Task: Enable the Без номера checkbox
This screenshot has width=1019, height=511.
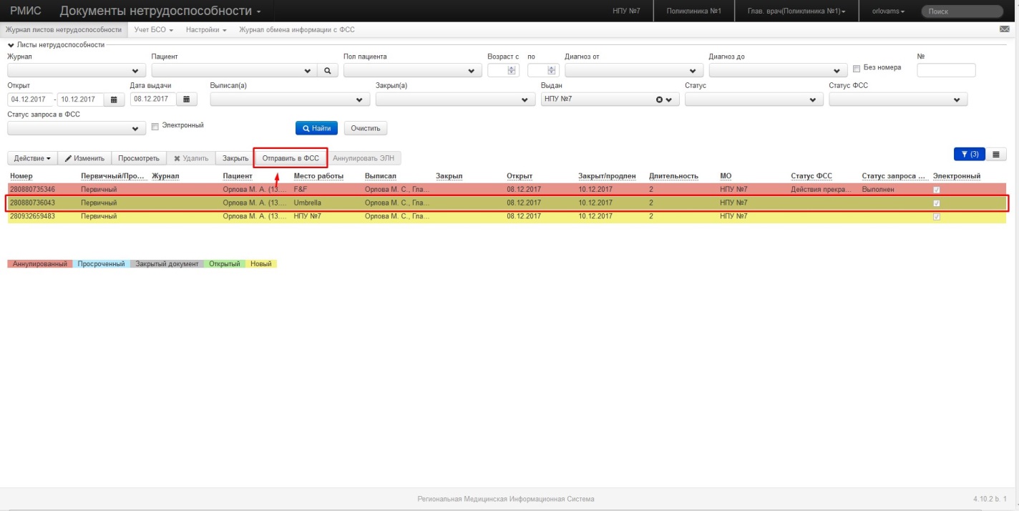Action: point(857,69)
